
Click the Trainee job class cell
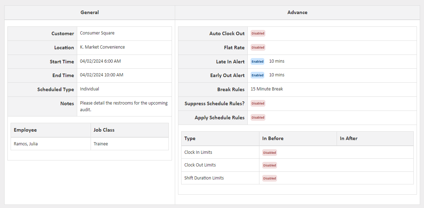(x=101, y=144)
